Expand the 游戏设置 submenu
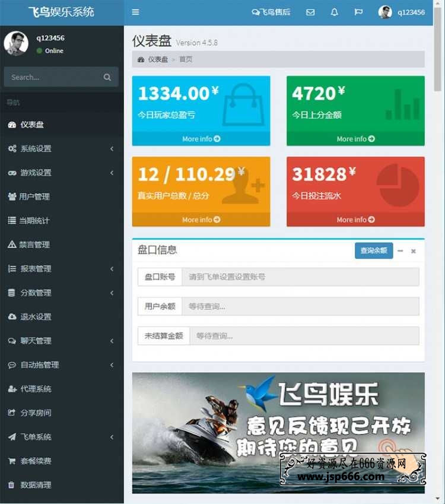Image resolution: width=445 pixels, height=504 pixels. click(62, 173)
